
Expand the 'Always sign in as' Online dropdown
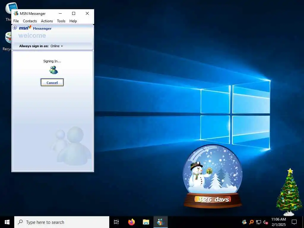57,46
